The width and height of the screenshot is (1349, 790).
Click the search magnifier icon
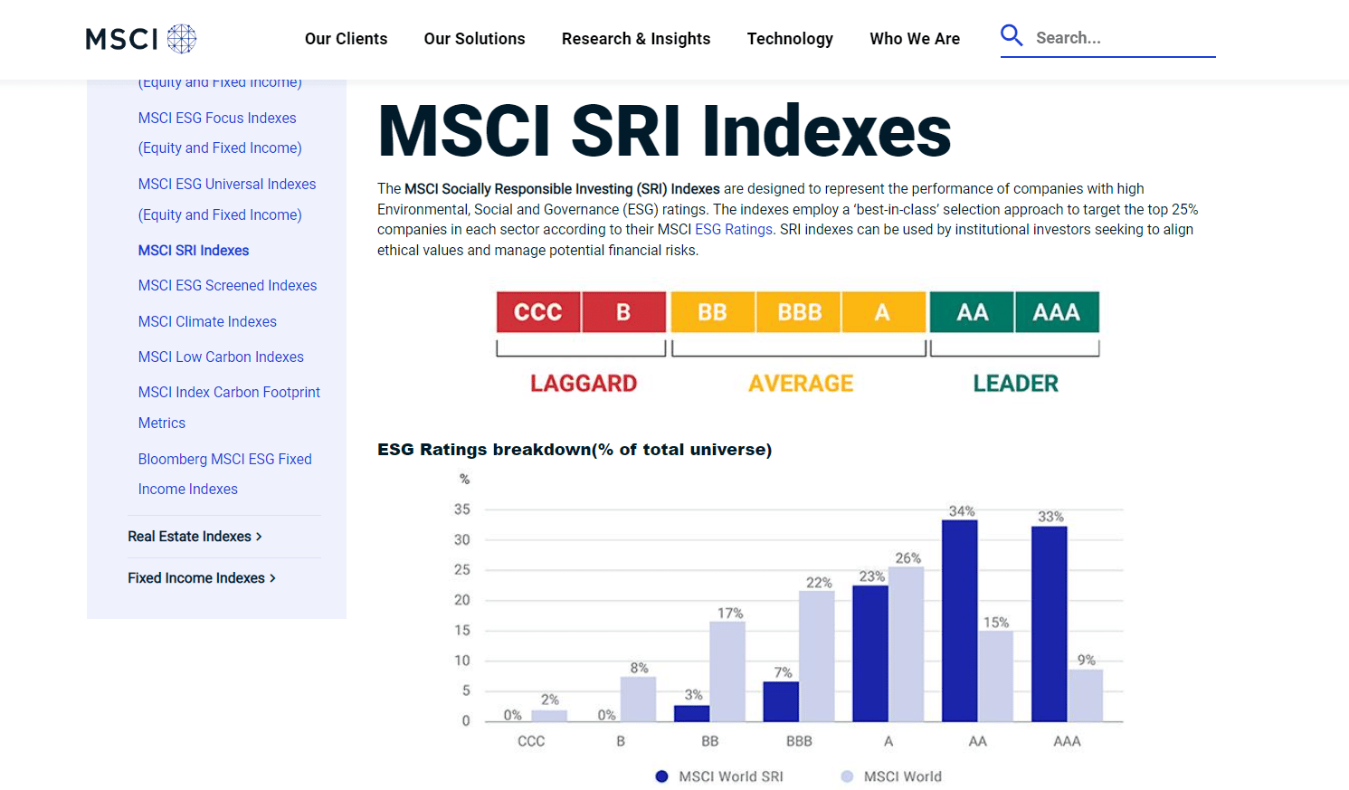[x=1012, y=36]
